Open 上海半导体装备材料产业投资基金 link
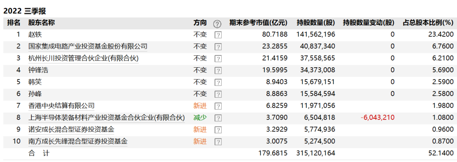457x162 pixels. pyautogui.click(x=106, y=118)
